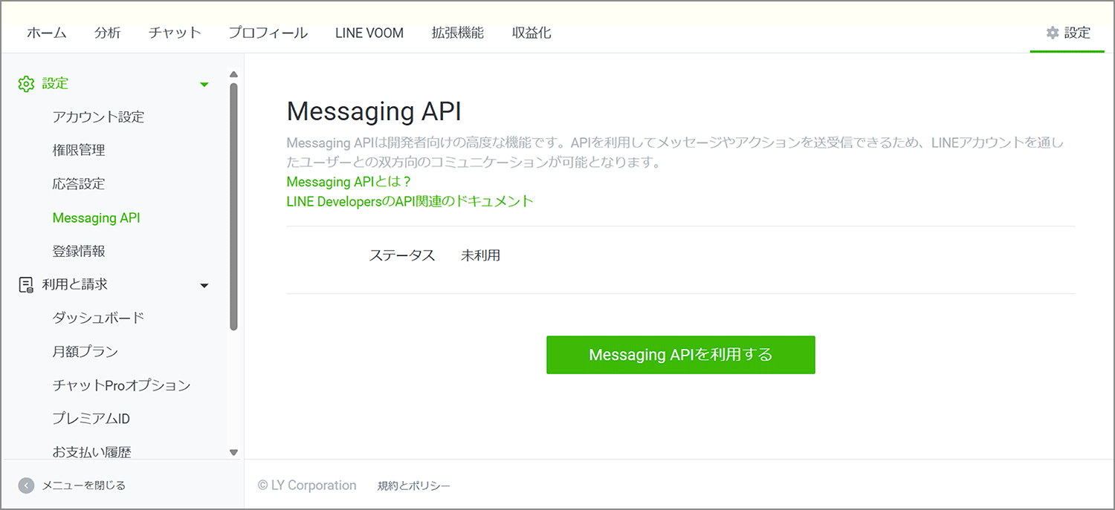Click the sidebar scrollbar thumb

[233, 206]
